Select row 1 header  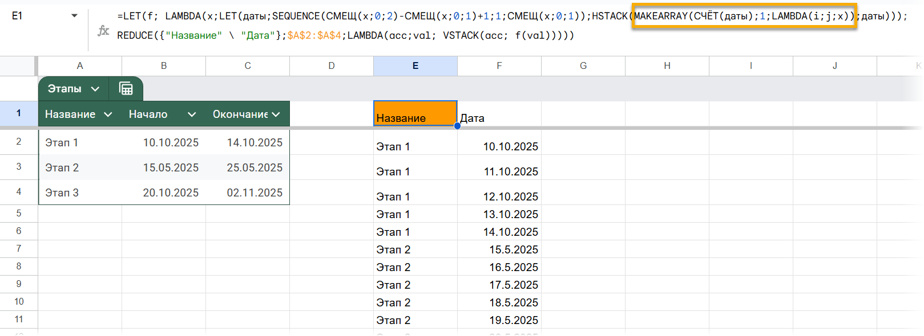(19, 113)
